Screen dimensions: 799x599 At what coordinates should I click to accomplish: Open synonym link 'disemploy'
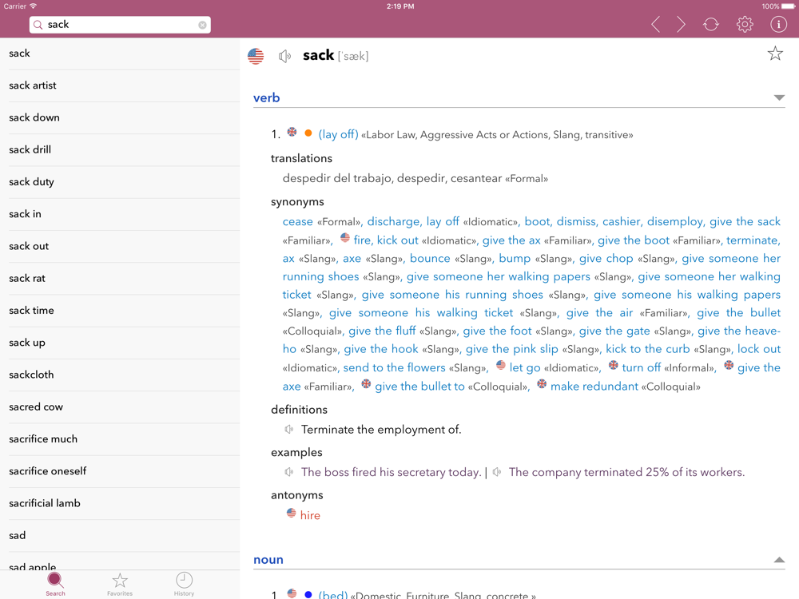(x=674, y=221)
